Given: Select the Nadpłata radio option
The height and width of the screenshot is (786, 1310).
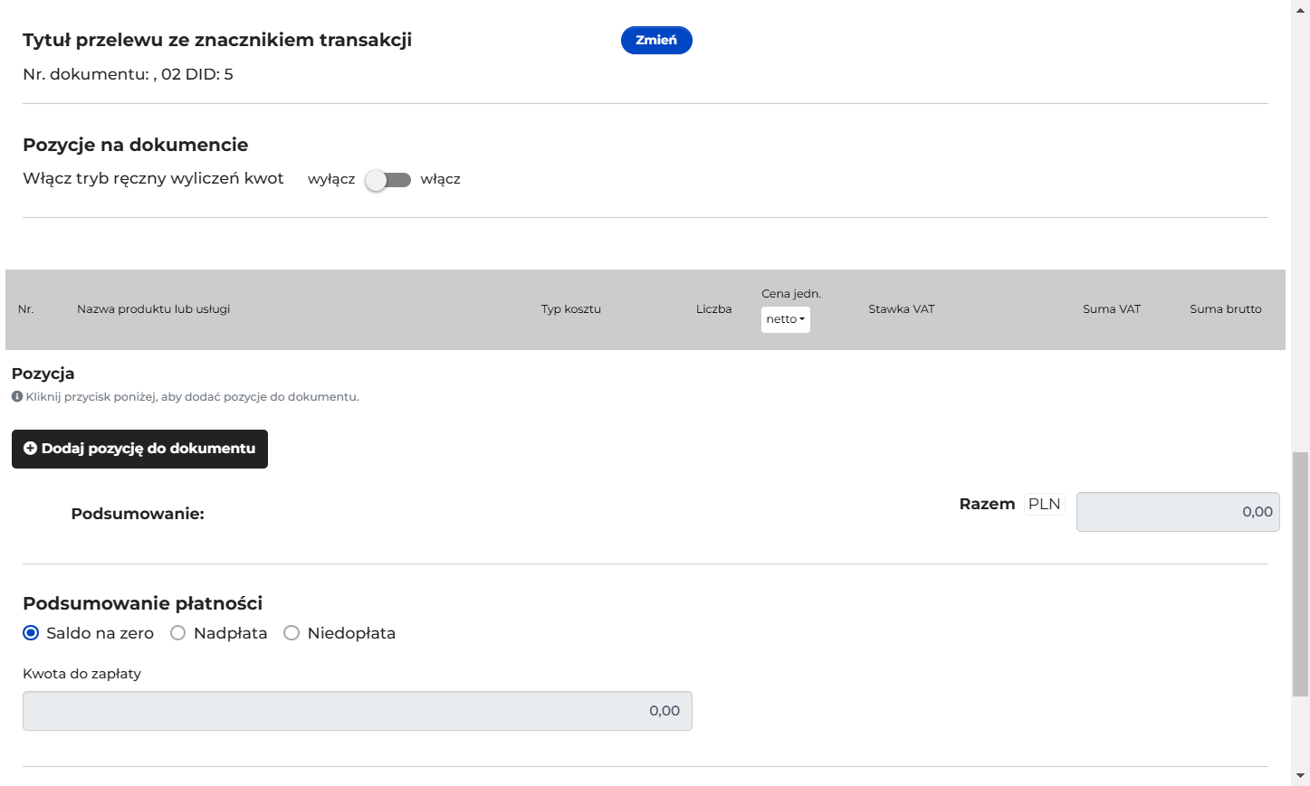Looking at the screenshot, I should tap(178, 633).
